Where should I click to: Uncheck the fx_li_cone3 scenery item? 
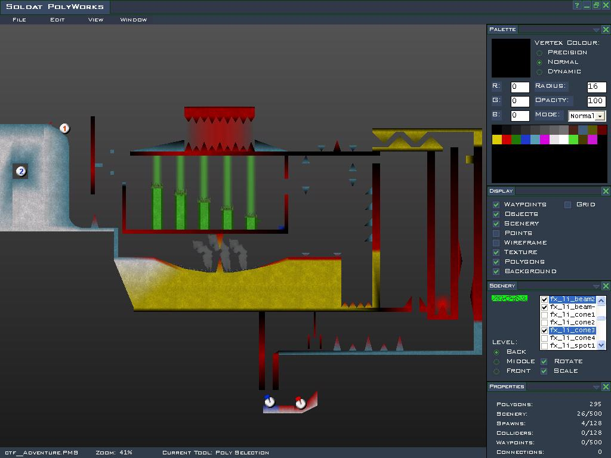[x=544, y=330]
